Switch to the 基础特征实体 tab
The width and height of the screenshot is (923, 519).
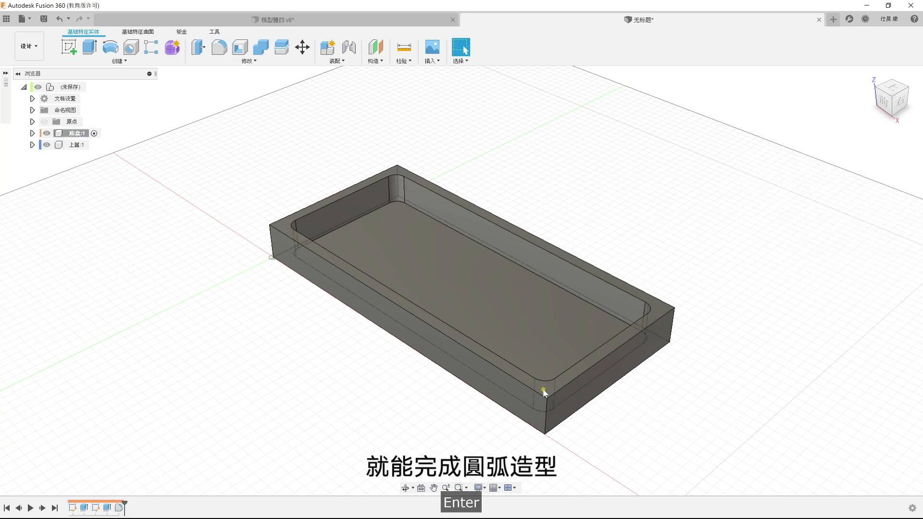[83, 32]
